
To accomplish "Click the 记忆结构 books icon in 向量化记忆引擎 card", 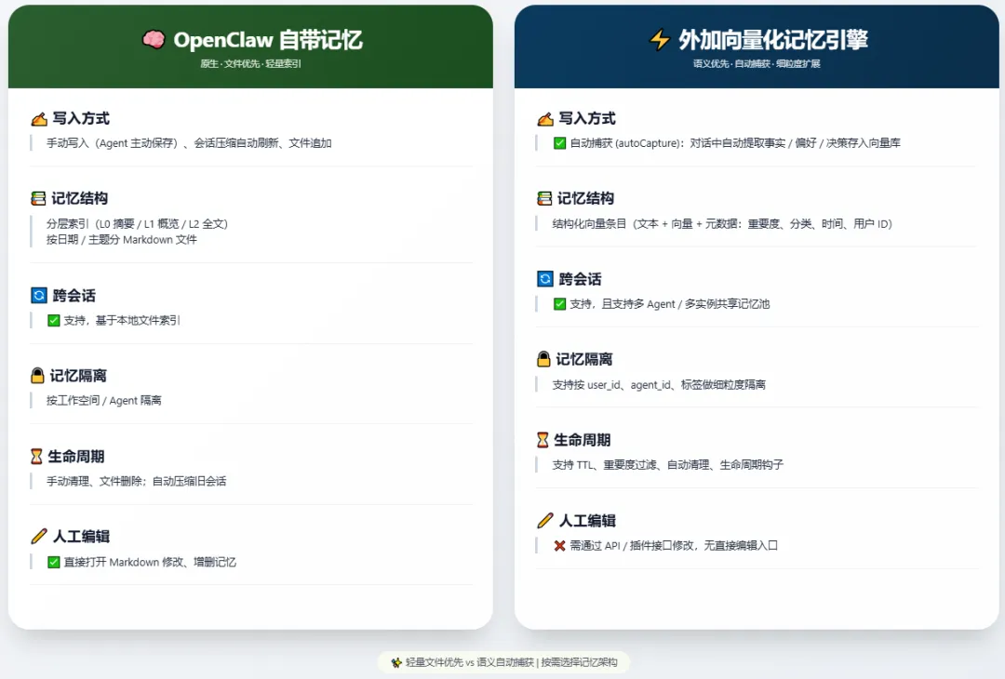I will pos(544,198).
